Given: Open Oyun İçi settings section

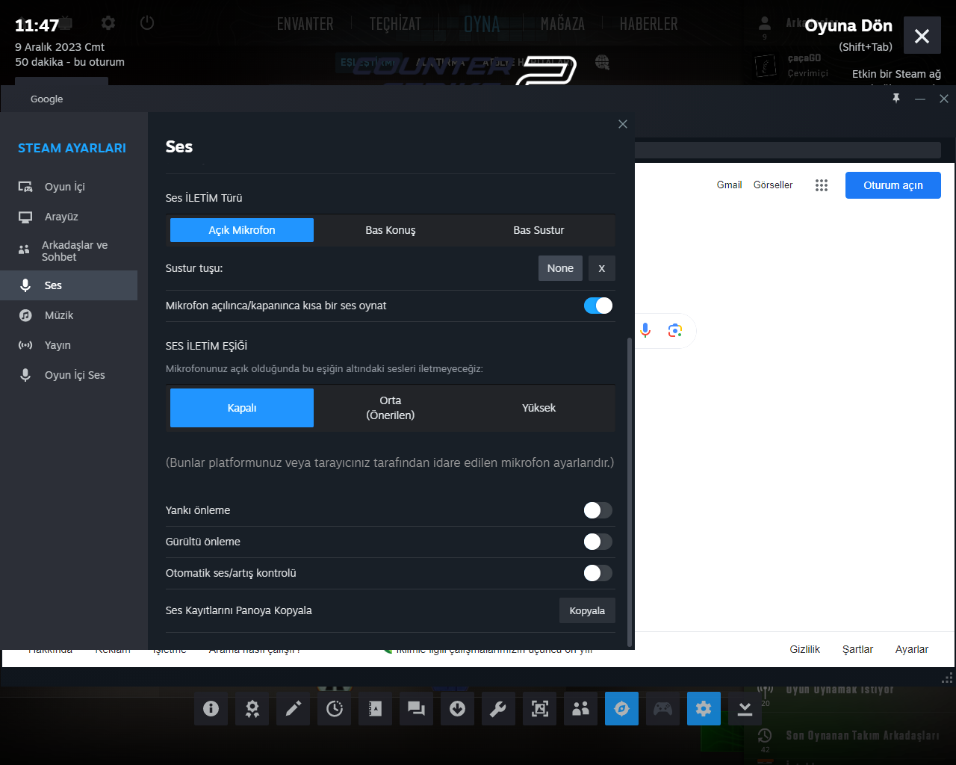Looking at the screenshot, I should click(69, 187).
